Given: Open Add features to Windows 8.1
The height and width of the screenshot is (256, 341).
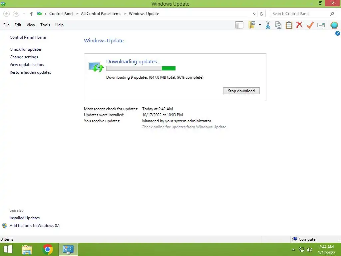Looking at the screenshot, I should click(35, 226).
